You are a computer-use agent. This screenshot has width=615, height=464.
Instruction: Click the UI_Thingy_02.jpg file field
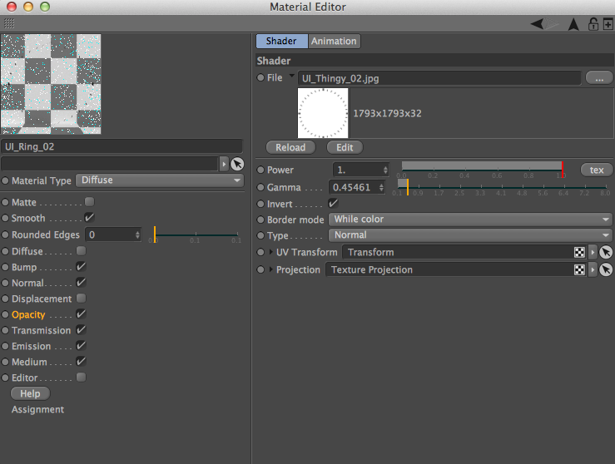(x=439, y=78)
